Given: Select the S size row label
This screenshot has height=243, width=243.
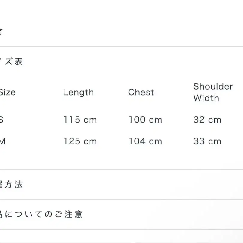Looking at the screenshot, I should pyautogui.click(x=1, y=120).
